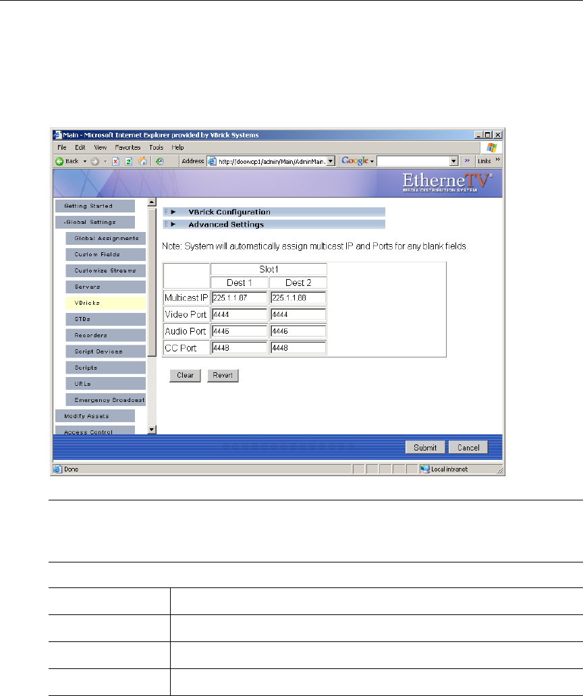Expand the Advanced Settings section

[x=173, y=225]
